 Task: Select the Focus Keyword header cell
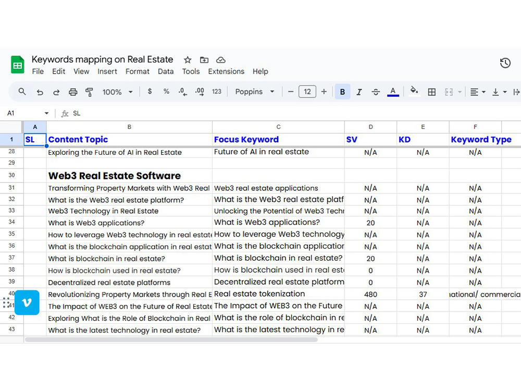point(278,140)
